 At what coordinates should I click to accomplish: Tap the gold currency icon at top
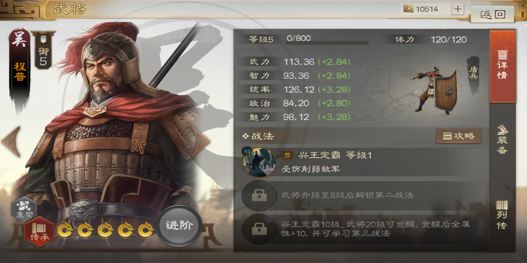408,9
